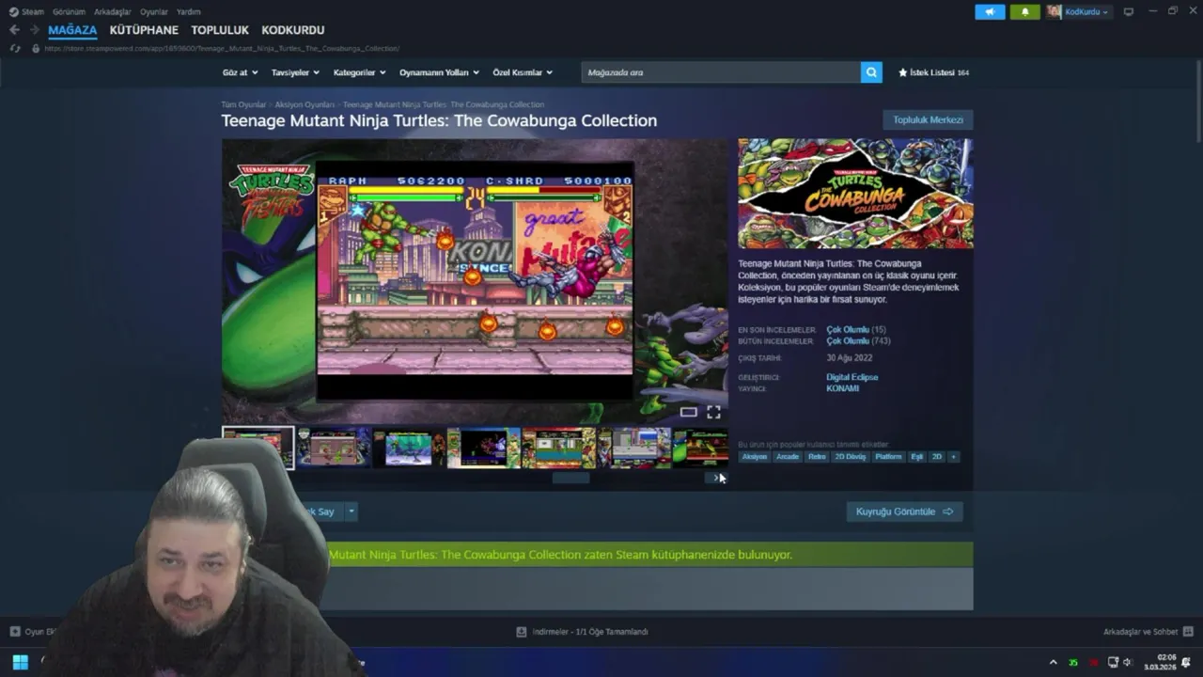The height and width of the screenshot is (677, 1203).
Task: Open the Digital Eclipse developer link
Action: click(851, 377)
